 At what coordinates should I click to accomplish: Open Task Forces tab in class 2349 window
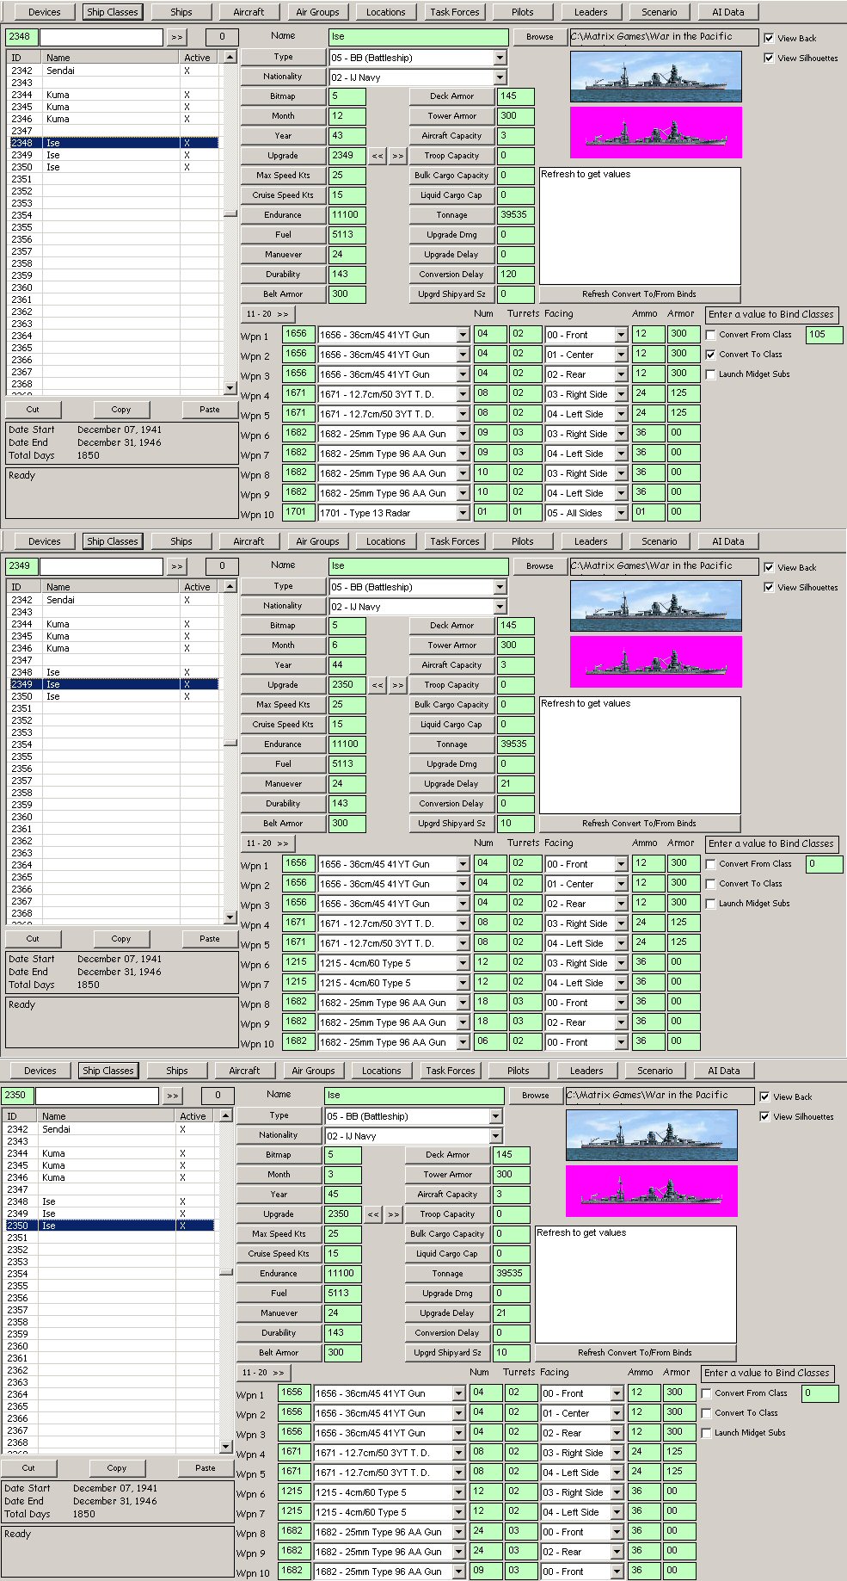(x=454, y=541)
